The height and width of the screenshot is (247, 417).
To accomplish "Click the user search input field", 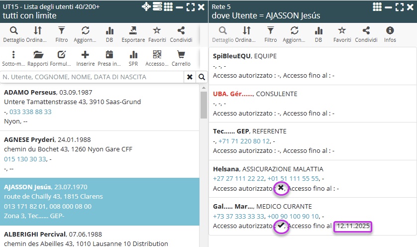I will (93, 77).
